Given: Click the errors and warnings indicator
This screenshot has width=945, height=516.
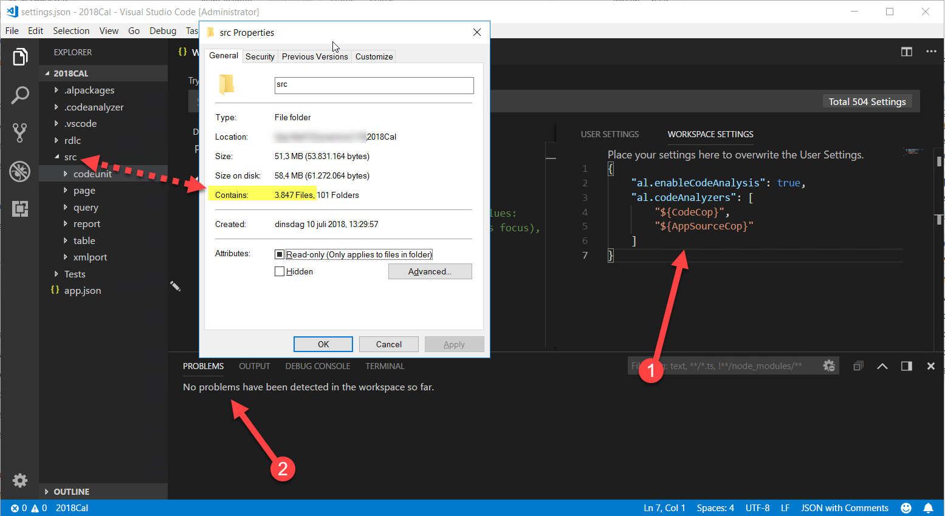Looking at the screenshot, I should point(27,508).
